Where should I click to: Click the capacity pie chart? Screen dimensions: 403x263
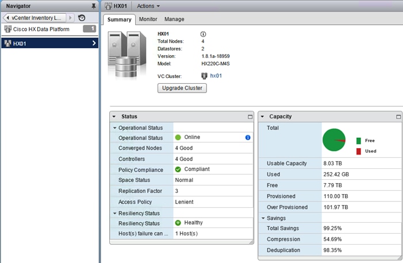pyautogui.click(x=334, y=140)
